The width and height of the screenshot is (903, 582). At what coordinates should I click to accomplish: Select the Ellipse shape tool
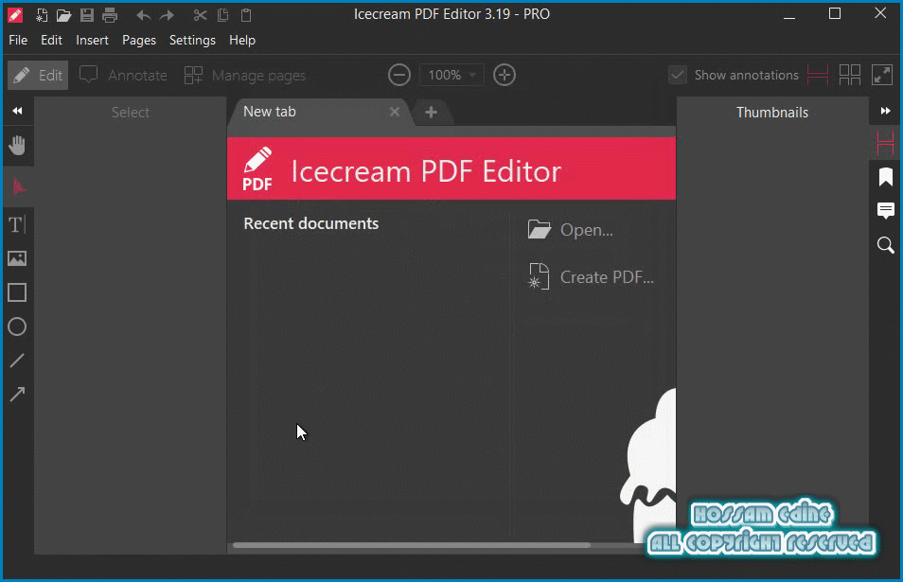coord(17,326)
